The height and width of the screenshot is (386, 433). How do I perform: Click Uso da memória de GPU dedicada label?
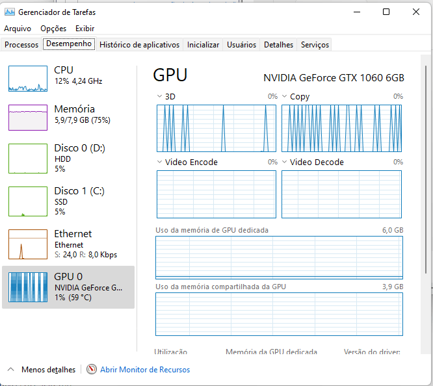212,230
